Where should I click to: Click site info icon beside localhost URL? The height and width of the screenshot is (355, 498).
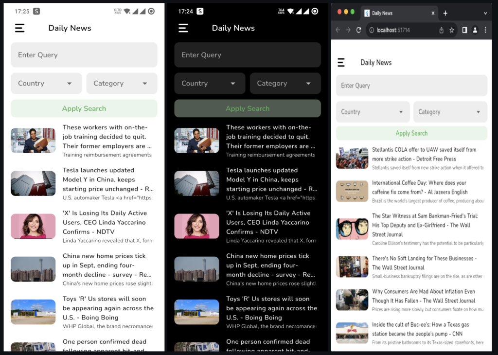371,30
